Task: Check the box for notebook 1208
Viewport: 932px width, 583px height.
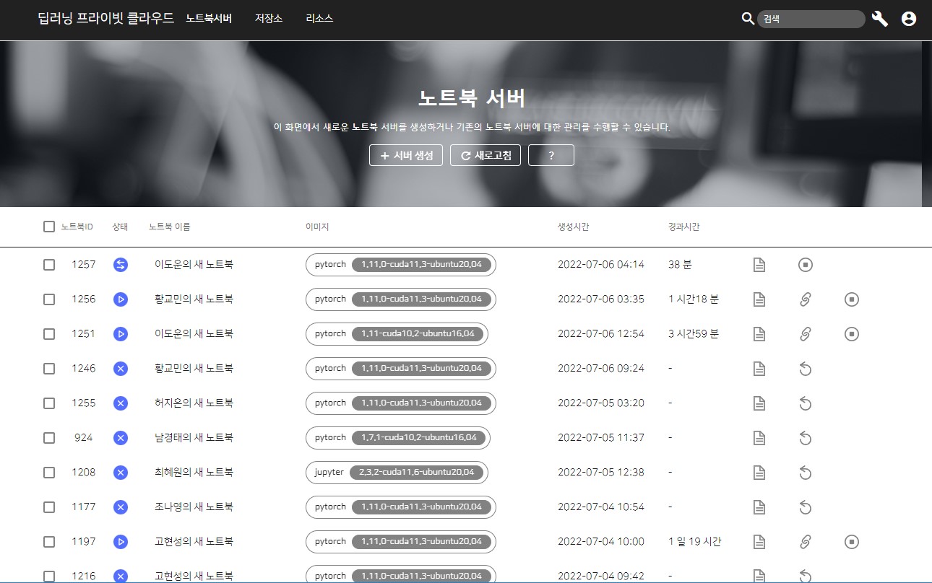Action: (49, 473)
